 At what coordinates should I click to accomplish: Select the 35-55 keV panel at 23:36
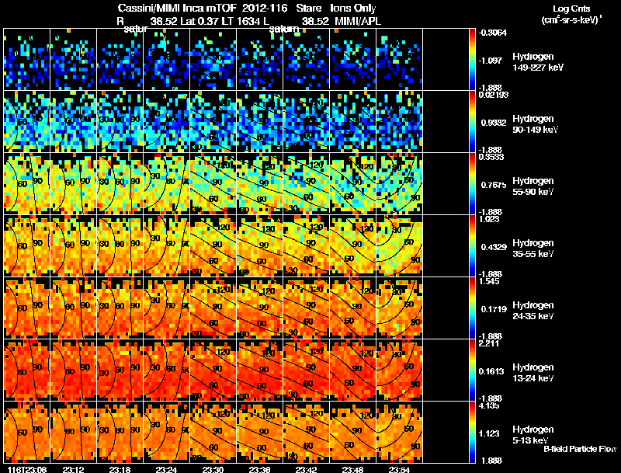[x=259, y=245]
